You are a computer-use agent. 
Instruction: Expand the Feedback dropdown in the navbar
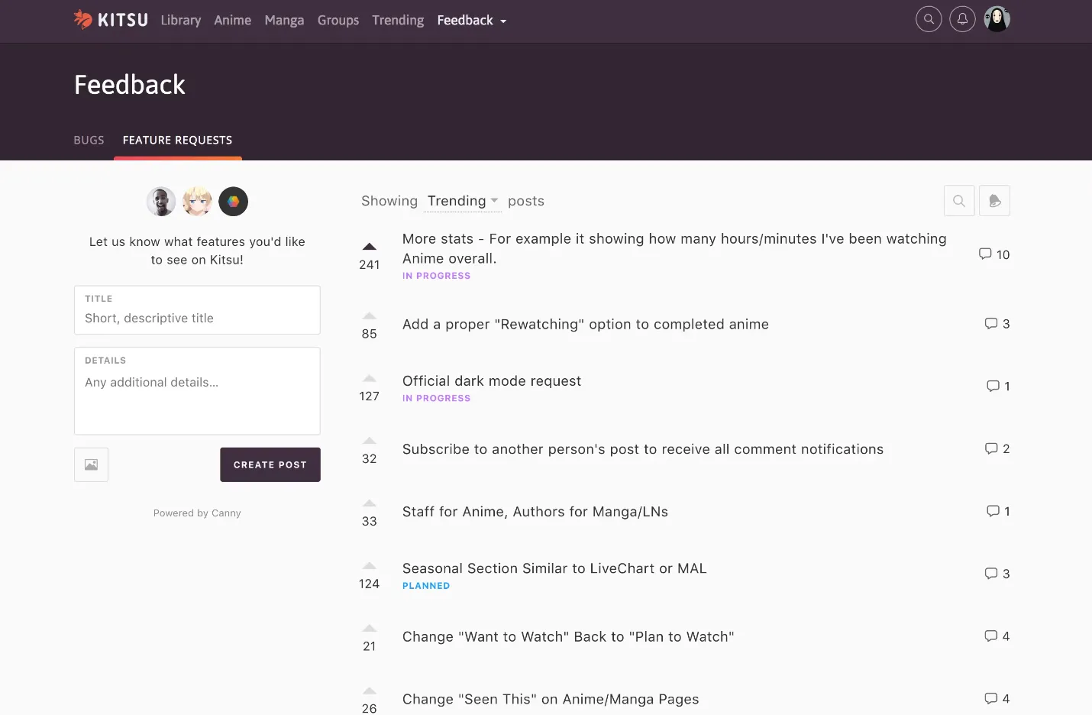(x=472, y=21)
